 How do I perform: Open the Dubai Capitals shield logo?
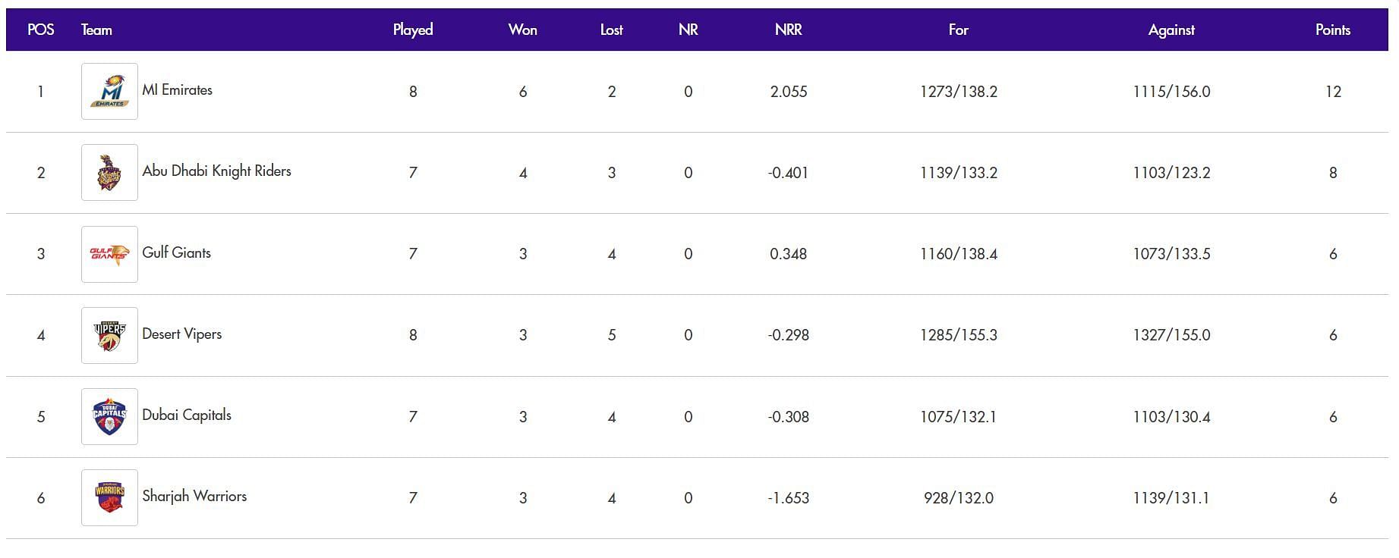109,416
